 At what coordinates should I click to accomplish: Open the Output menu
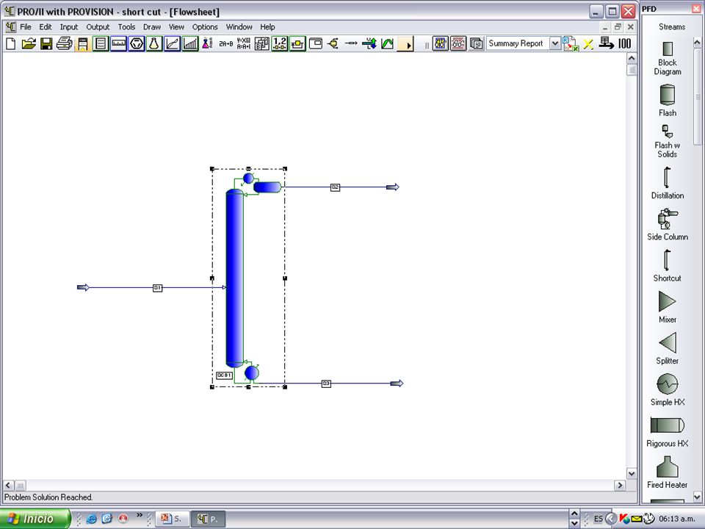(98, 27)
